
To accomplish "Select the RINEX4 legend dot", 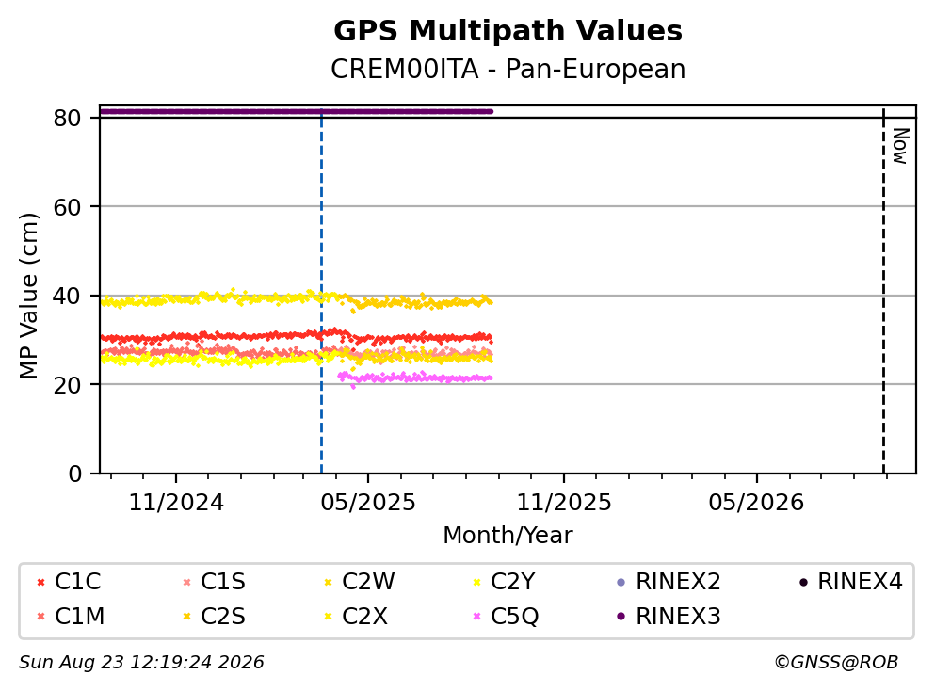I will 803,582.
